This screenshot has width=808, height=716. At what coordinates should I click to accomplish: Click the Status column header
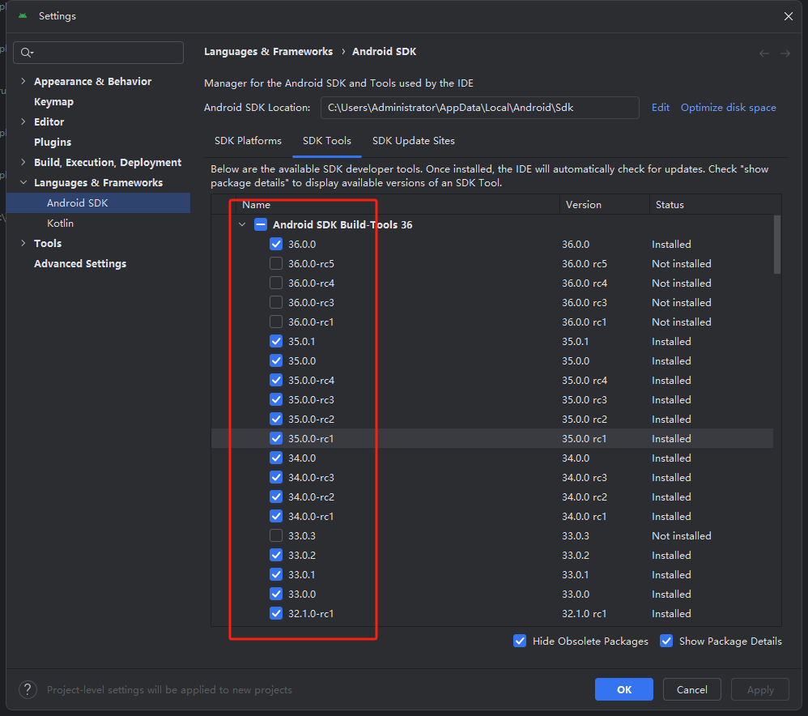point(715,205)
